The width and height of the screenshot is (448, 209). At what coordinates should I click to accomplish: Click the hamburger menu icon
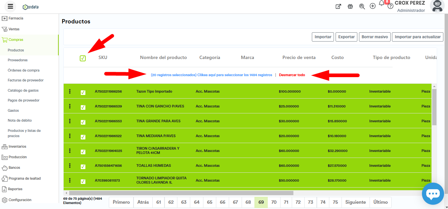10,7
